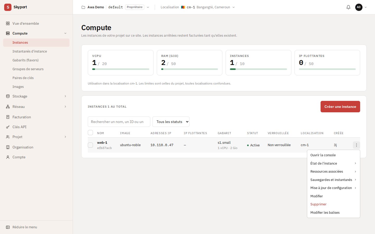Screen dimensions: 375x234
Task: Tick the checkbox for instance web-1
Action: point(90,145)
